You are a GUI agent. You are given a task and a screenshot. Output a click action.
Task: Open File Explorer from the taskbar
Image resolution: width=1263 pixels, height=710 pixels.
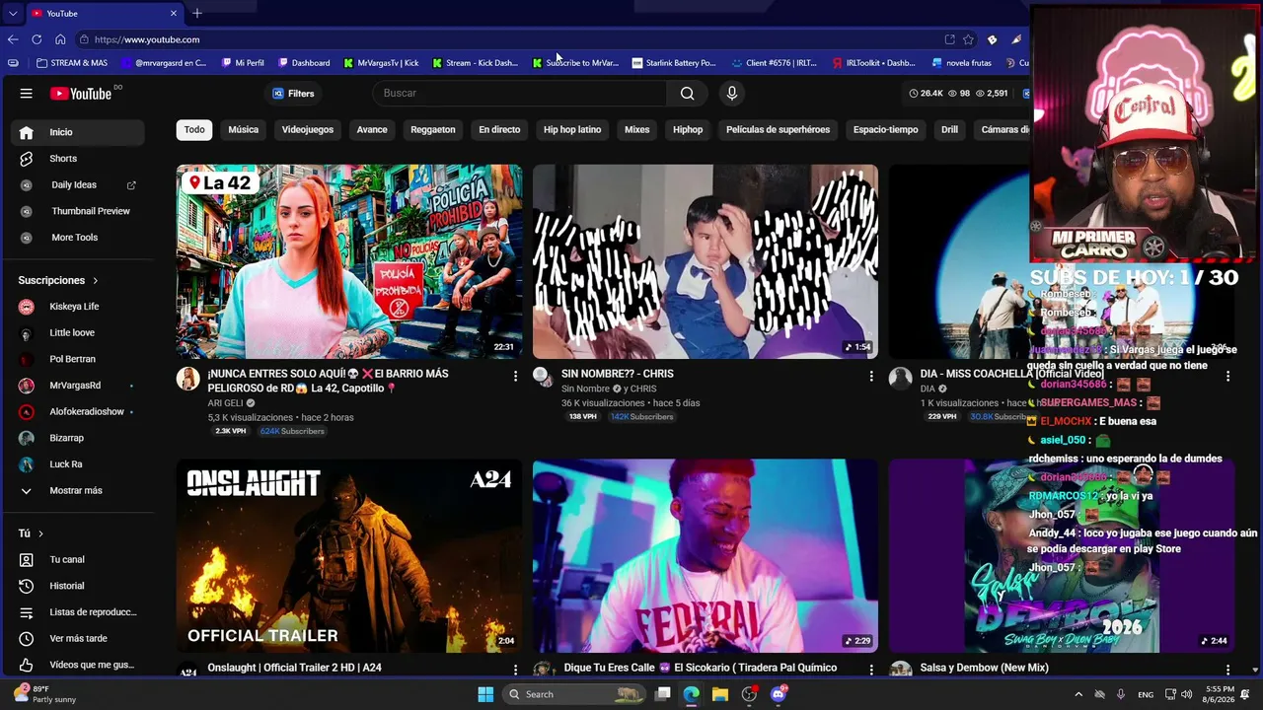(x=720, y=694)
